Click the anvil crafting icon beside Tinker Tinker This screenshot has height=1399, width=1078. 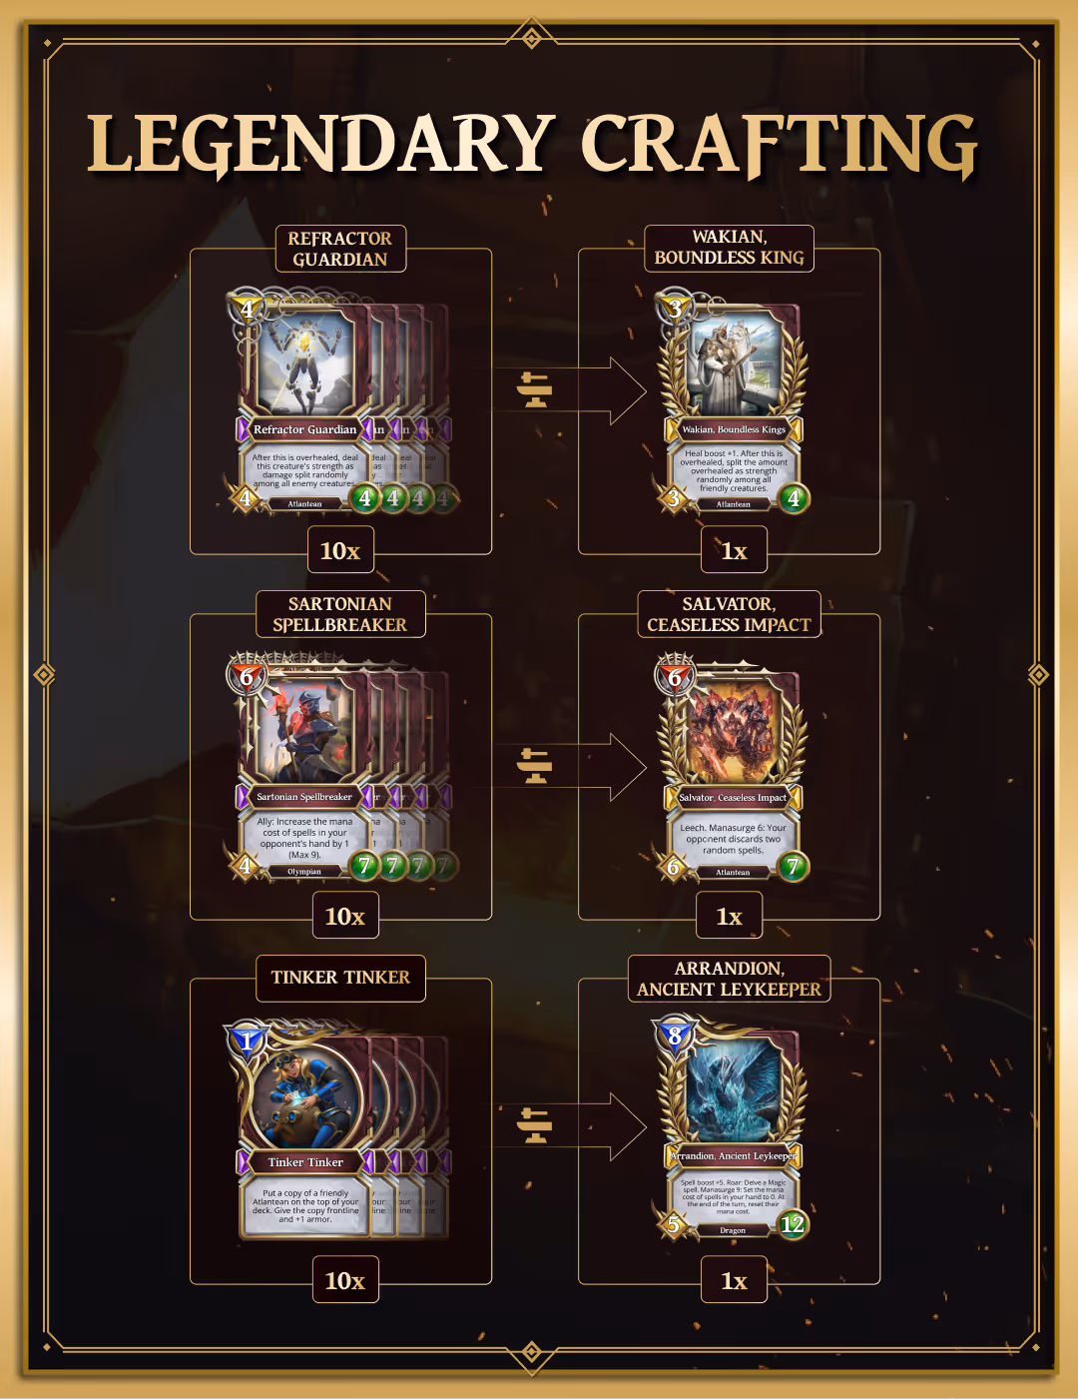[536, 1124]
